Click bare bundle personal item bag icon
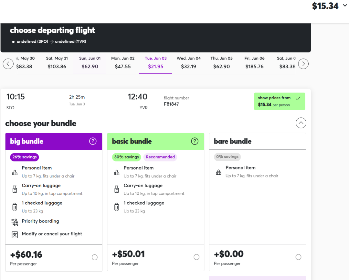This screenshot has width=349, height=280. (218, 172)
